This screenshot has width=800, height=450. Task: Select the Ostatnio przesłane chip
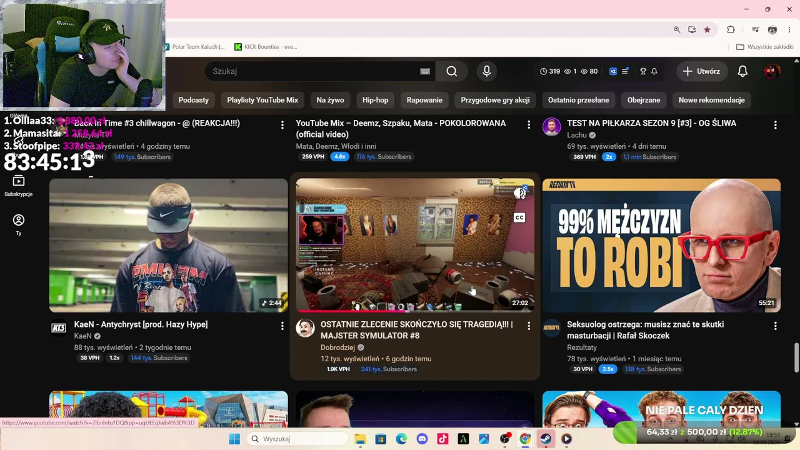click(578, 100)
